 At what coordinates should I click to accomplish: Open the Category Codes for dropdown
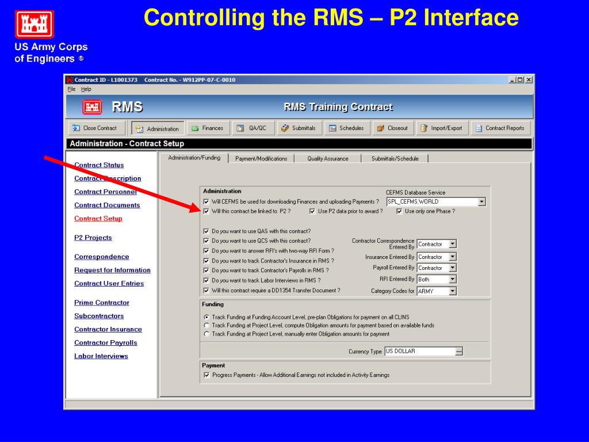pos(453,291)
